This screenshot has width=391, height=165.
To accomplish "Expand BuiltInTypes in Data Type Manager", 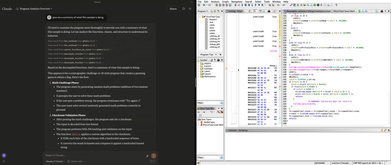I will coord(199,122).
